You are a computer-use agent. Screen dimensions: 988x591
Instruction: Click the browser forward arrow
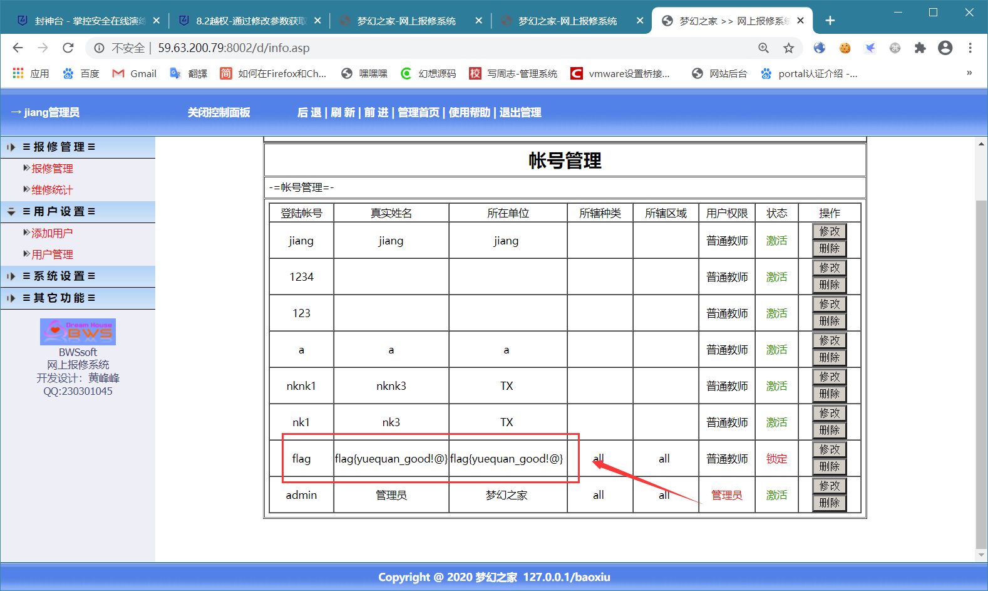coord(43,48)
